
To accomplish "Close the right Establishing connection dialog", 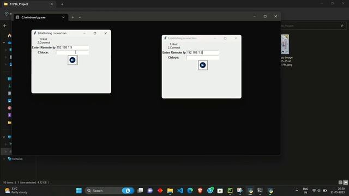I will click(x=236, y=38).
